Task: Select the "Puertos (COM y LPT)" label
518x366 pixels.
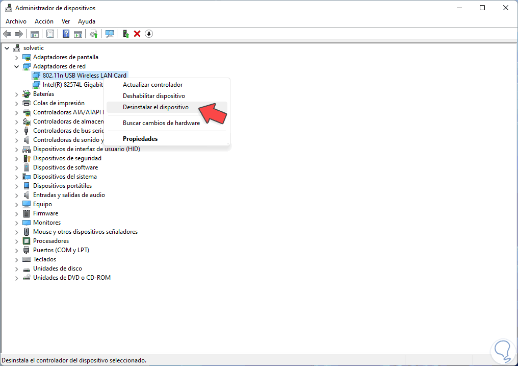Action: coord(61,250)
